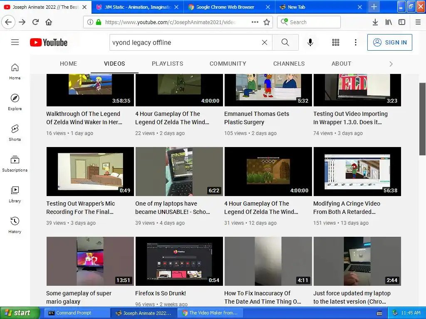Viewport: 426px width, 319px height.
Task: Open Subscriptions in the YouTube sidebar
Action: point(15,164)
